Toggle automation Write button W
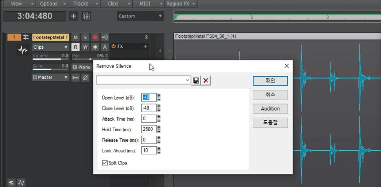 coord(85,47)
